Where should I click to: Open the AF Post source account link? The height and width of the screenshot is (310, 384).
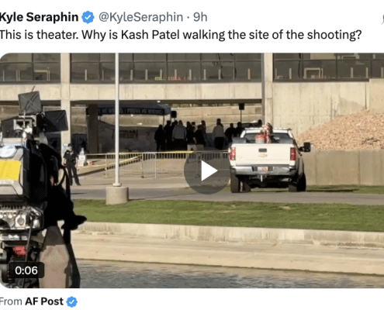tap(44, 301)
